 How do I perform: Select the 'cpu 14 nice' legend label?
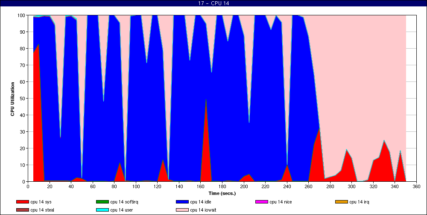point(281,202)
